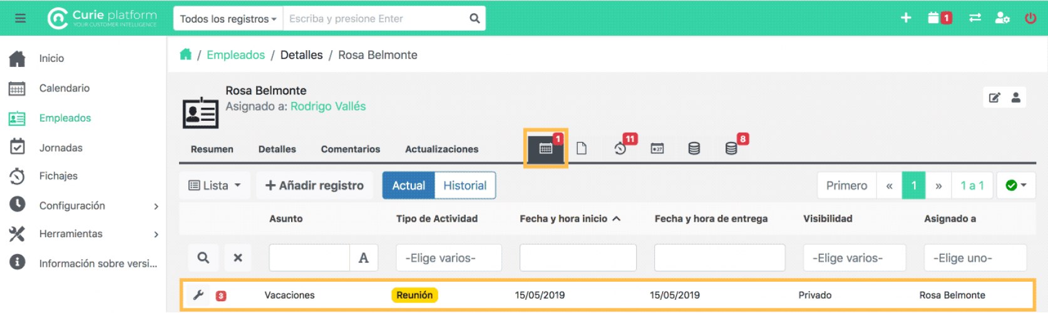This screenshot has height=313, width=1048.
Task: Switch to the Comentarios tab
Action: (350, 149)
